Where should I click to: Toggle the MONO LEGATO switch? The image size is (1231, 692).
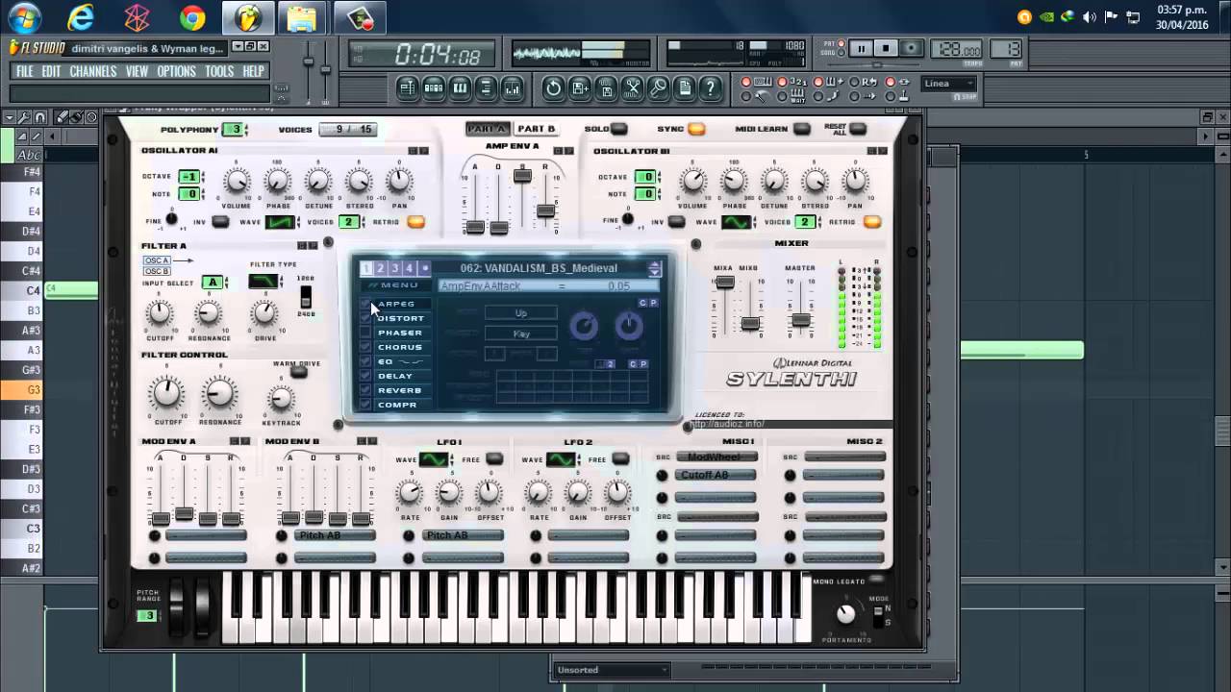[x=875, y=581]
